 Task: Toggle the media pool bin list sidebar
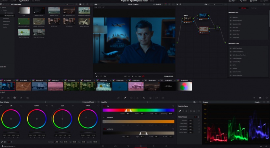coord(1,4)
